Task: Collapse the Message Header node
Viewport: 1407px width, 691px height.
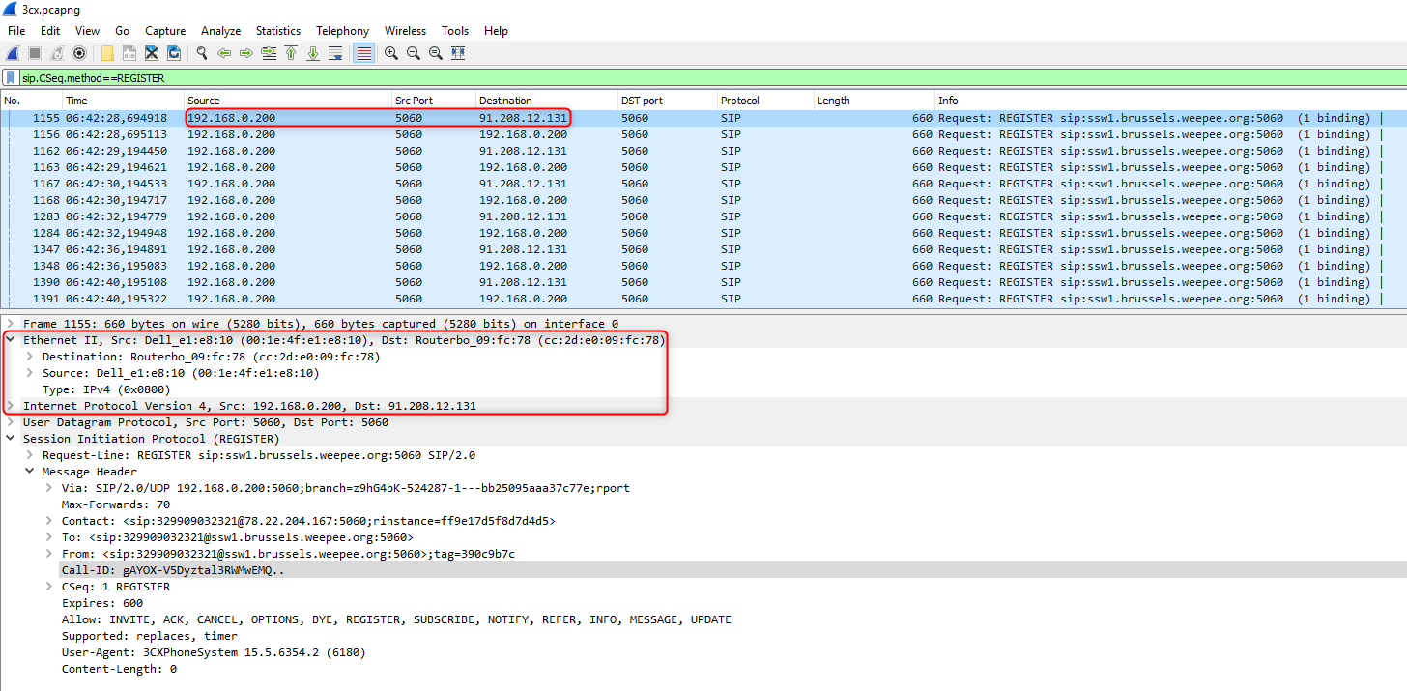Action: pos(30,472)
